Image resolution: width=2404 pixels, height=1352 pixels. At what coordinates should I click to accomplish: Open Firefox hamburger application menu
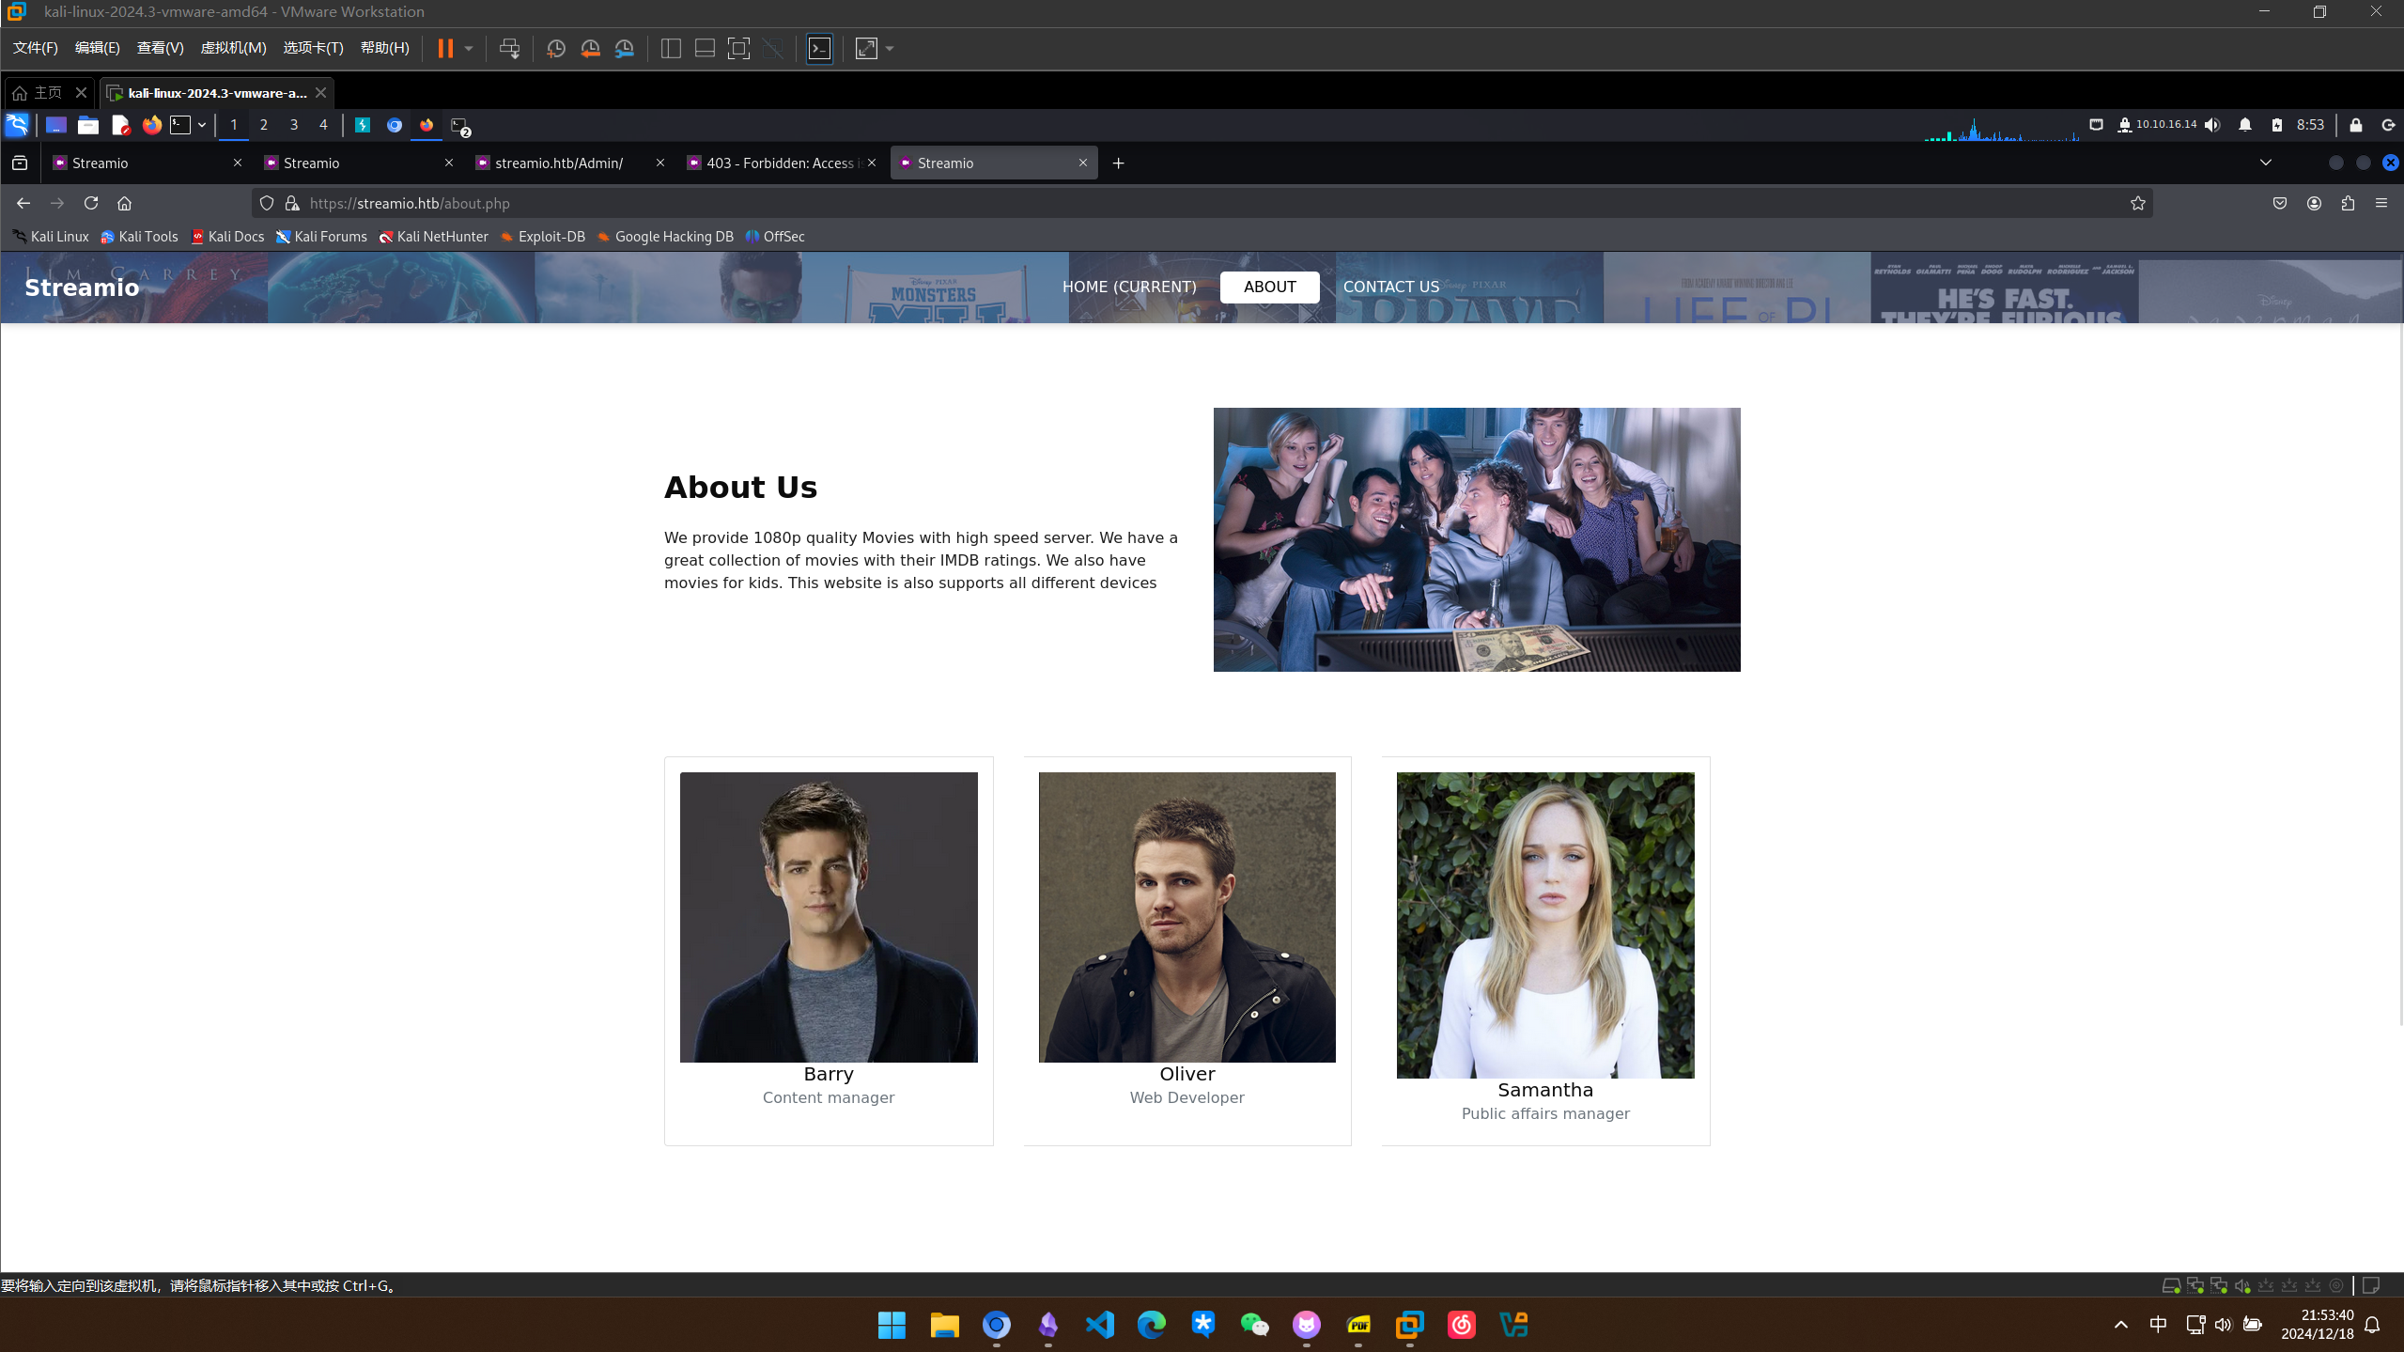(x=2381, y=203)
